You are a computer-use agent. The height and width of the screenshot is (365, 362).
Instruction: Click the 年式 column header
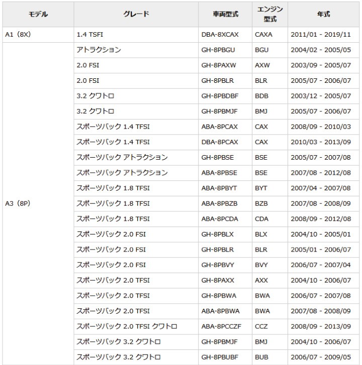[324, 15]
